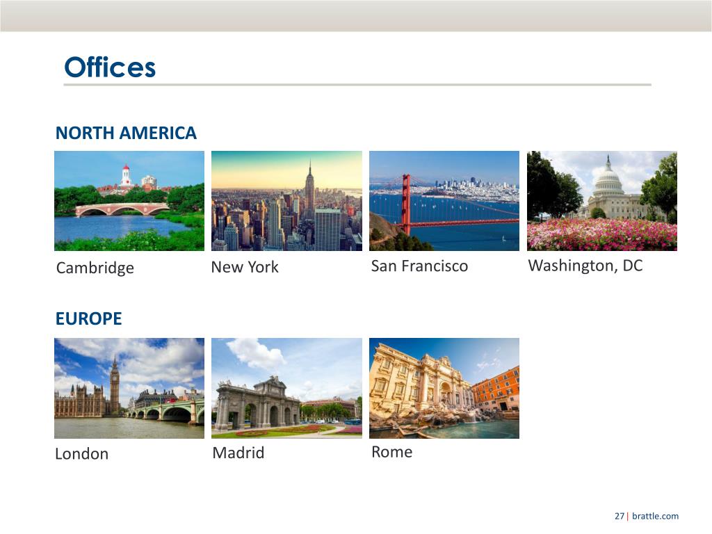Click the Washington, DC Capitol photo
712x534 pixels.
(601, 201)
